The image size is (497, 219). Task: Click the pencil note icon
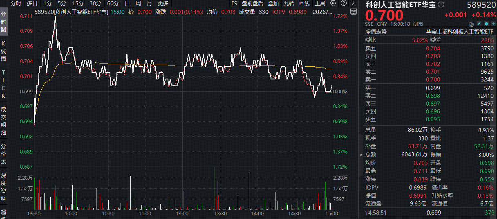(479, 24)
